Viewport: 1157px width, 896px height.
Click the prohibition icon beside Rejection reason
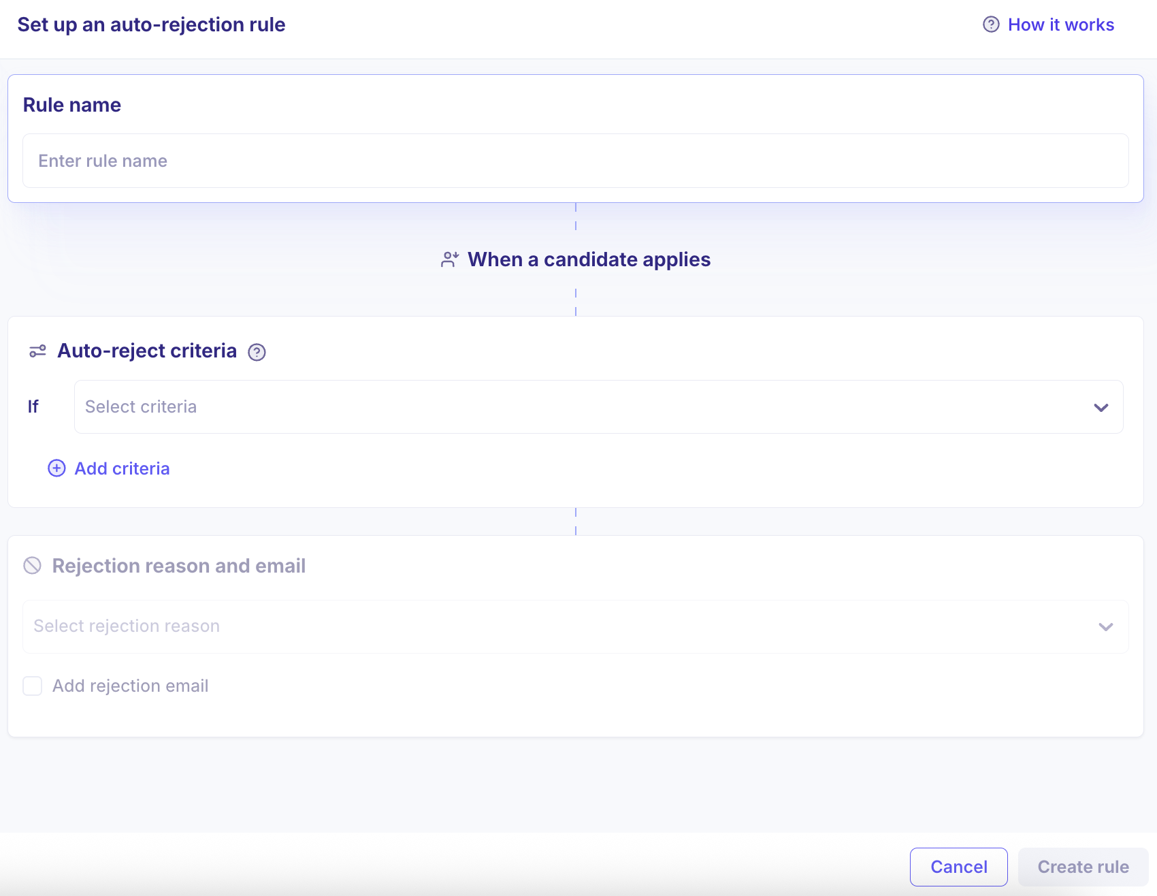(32, 565)
